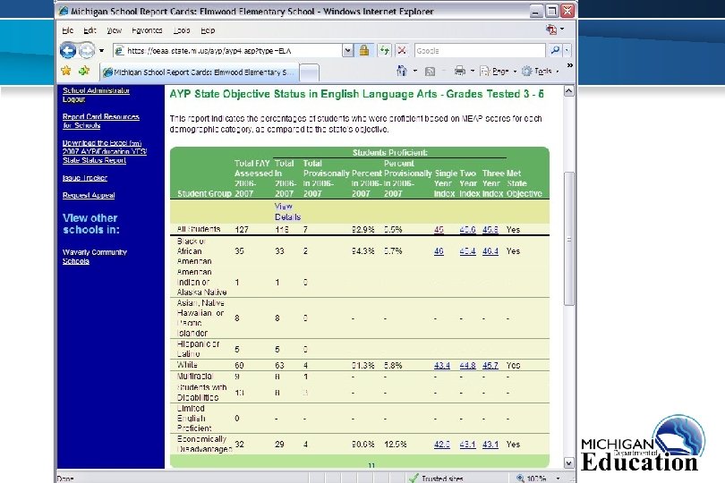725x483 pixels.
Task: Open All Students single year index 45
Action: click(x=439, y=229)
